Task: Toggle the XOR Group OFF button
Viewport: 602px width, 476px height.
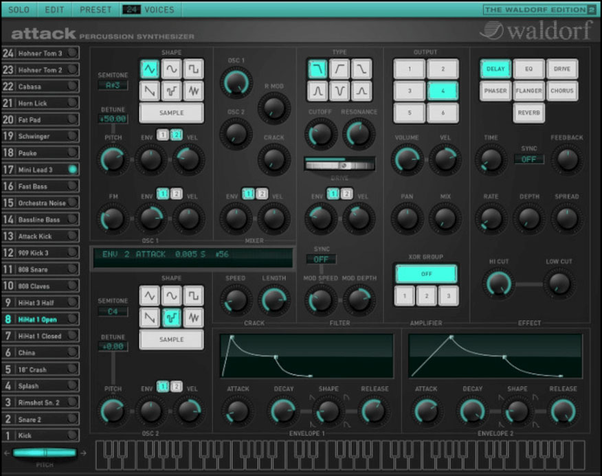Action: point(425,273)
